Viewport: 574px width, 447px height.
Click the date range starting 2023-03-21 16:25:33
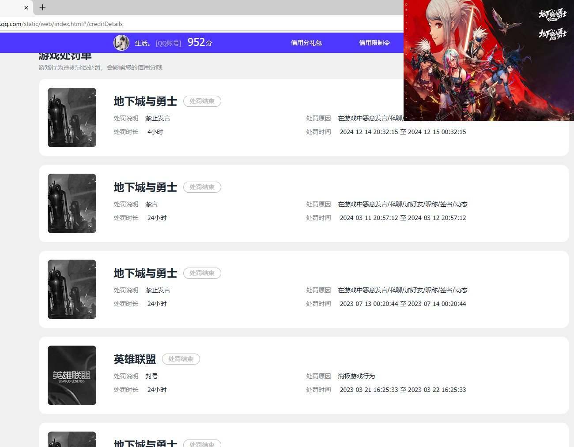coord(403,390)
